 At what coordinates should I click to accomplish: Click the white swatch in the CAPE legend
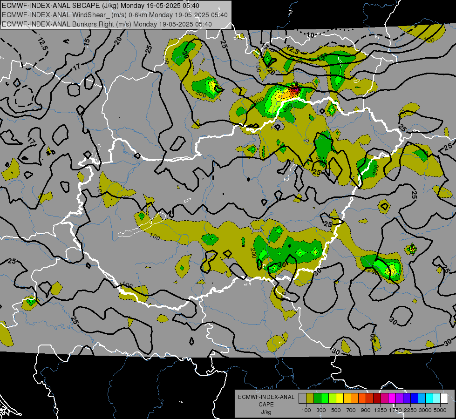point(444,399)
